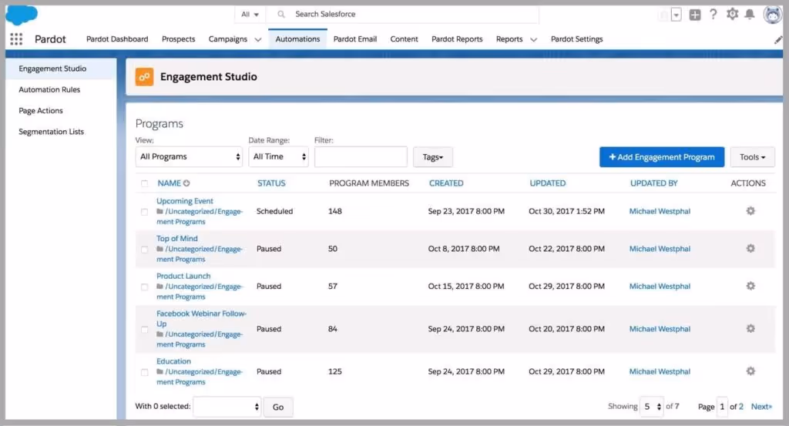Click into the Filter text box

[361, 156]
